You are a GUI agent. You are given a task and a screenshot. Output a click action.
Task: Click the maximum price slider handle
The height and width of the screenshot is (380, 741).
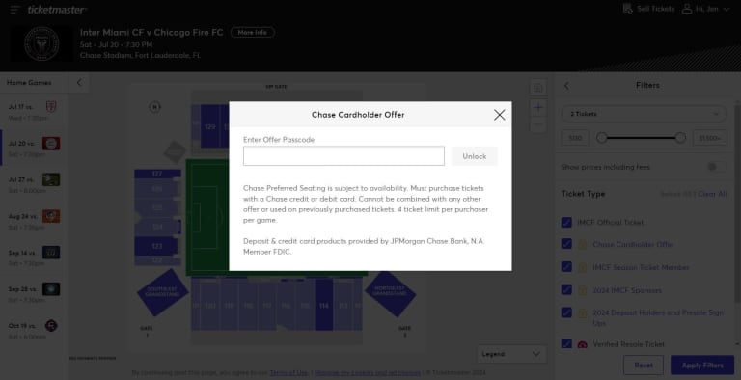pyautogui.click(x=680, y=138)
